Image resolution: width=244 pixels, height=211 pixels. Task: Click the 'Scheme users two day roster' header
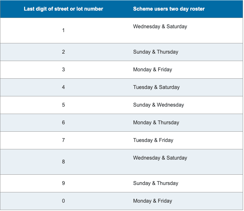click(169, 9)
